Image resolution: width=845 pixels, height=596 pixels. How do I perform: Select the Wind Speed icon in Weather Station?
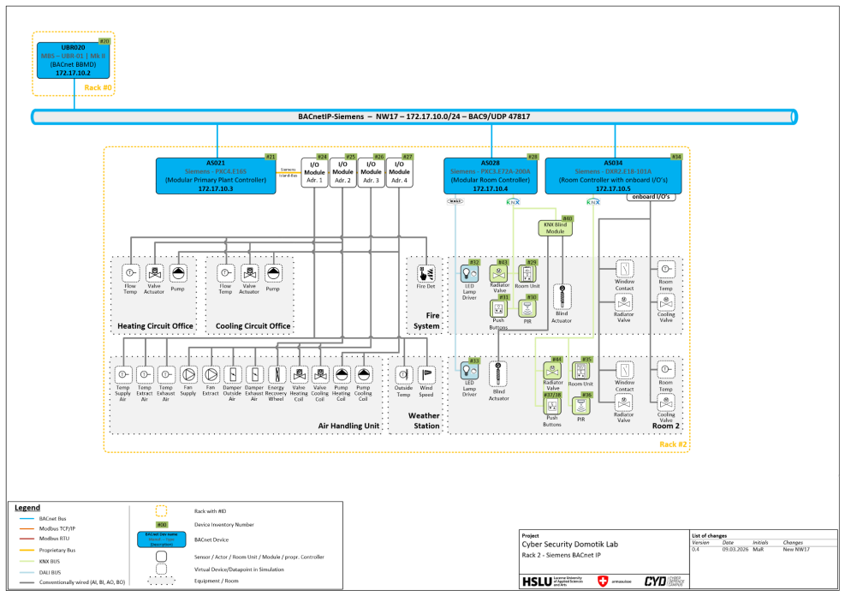coord(426,374)
